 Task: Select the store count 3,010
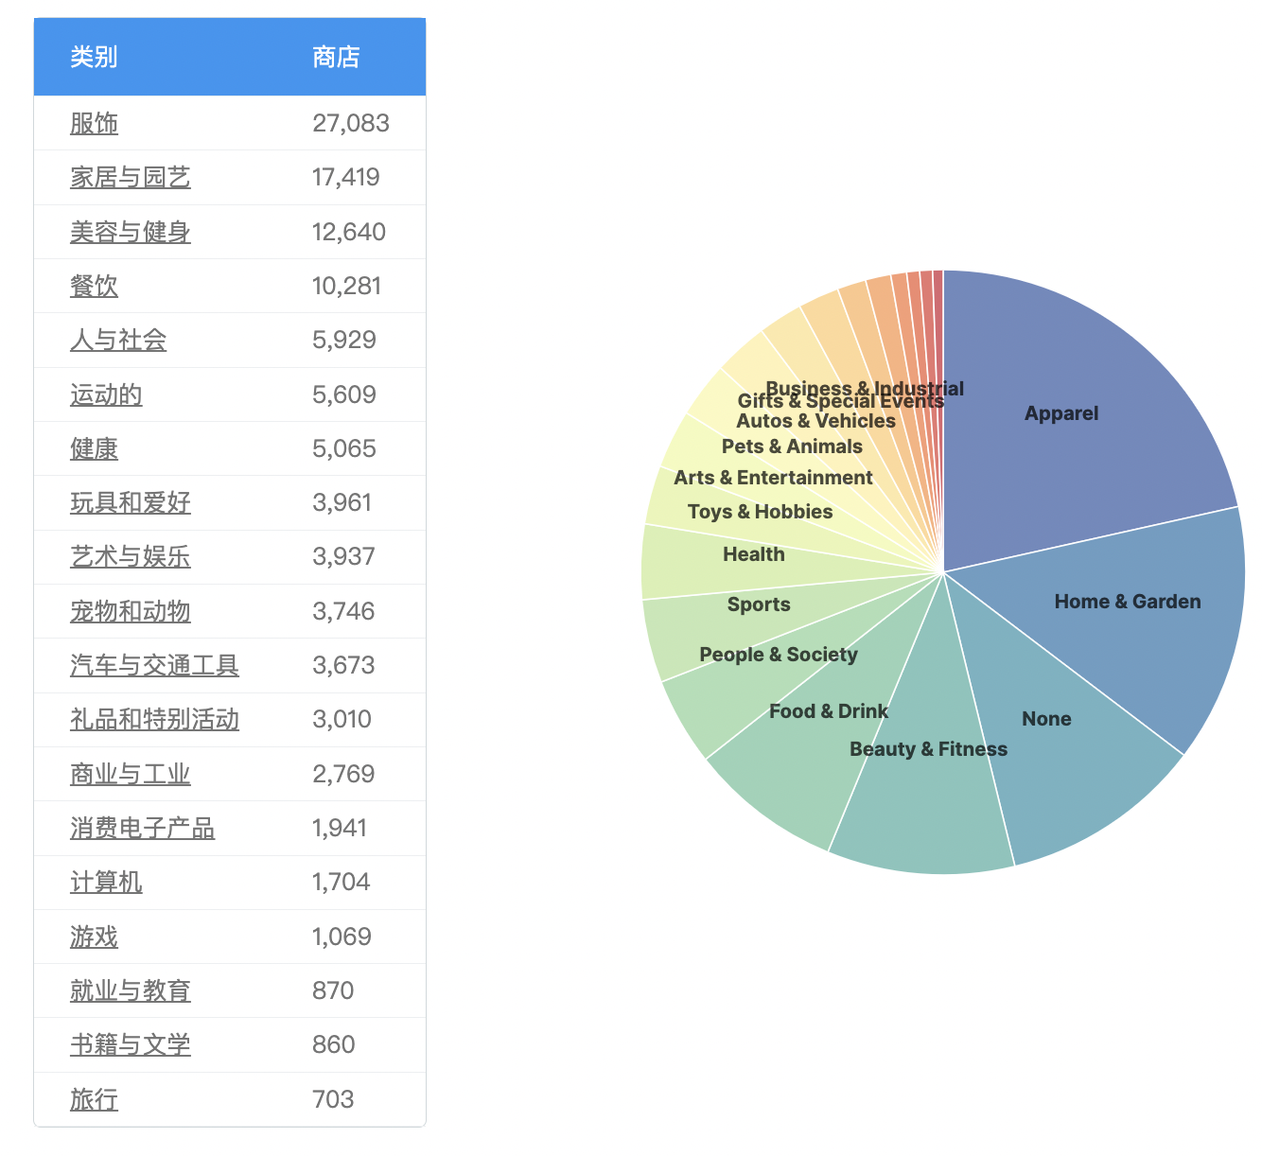click(x=342, y=719)
